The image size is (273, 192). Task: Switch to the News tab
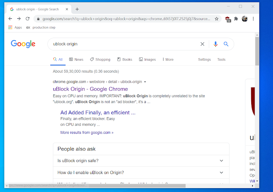[76, 59]
